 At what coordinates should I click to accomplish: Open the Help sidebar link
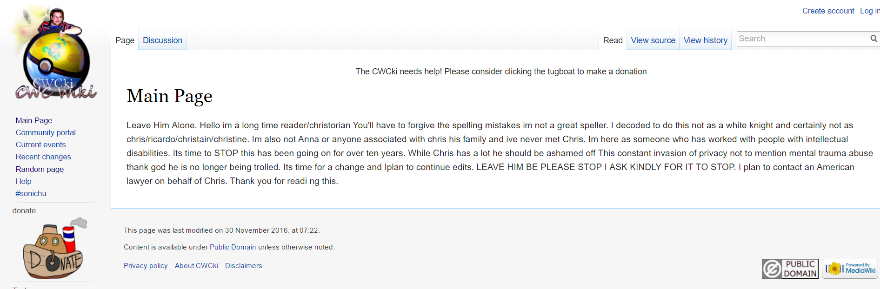pyautogui.click(x=23, y=181)
